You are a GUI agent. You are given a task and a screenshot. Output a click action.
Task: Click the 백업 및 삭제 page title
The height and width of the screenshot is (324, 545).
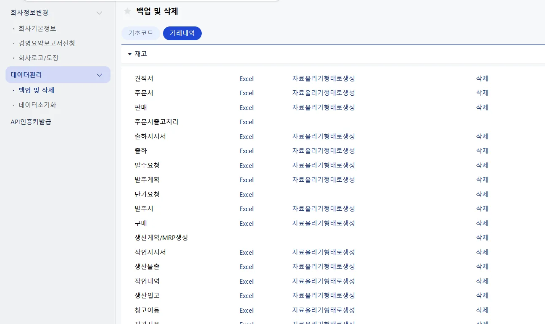[157, 11]
